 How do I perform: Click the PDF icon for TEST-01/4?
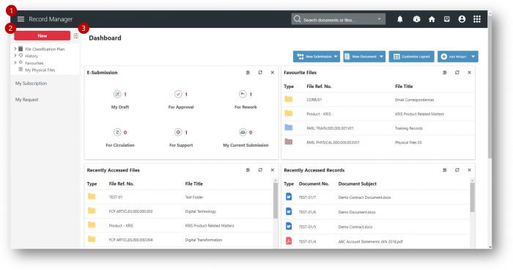(289, 241)
